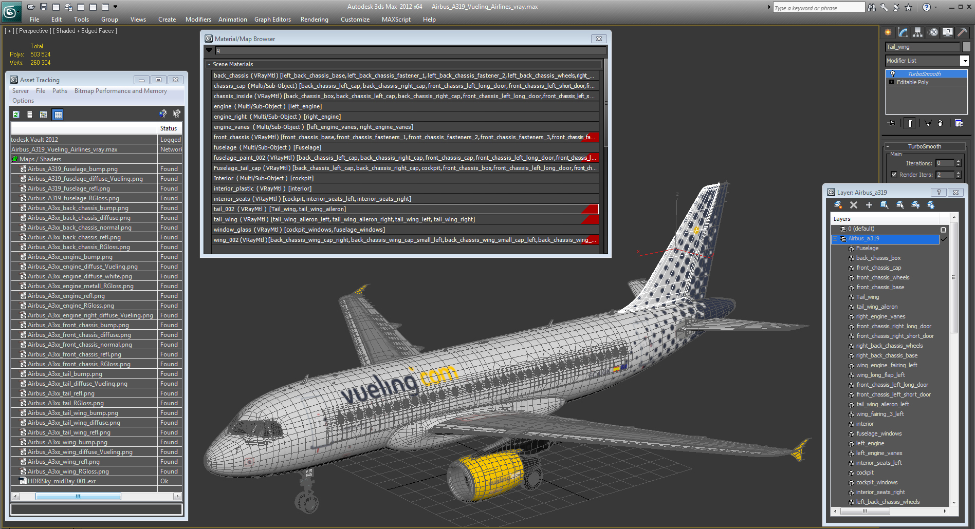The image size is (975, 529).
Task: Click Make Unique icon under modifier stack
Action: 928,123
